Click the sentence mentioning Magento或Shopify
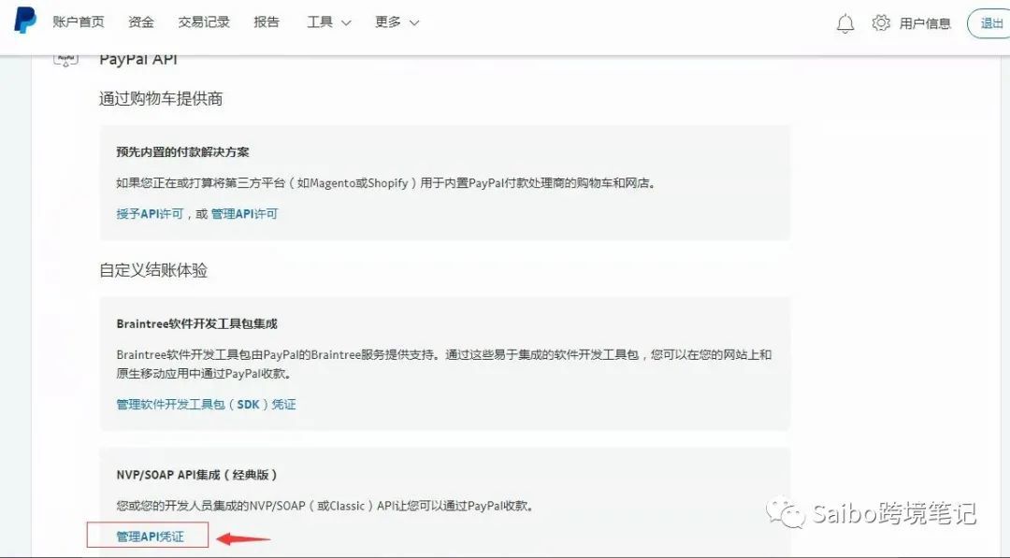This screenshot has width=1010, height=558. tap(386, 183)
